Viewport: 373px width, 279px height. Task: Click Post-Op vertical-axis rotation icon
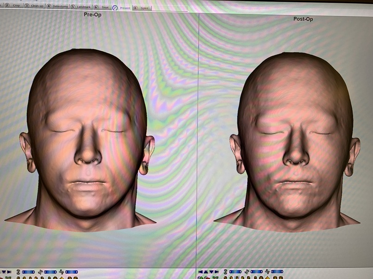[x=225, y=272]
